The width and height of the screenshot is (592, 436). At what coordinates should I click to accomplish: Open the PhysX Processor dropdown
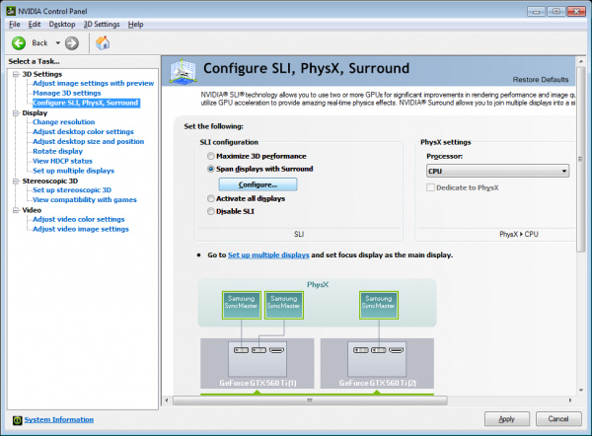point(497,171)
